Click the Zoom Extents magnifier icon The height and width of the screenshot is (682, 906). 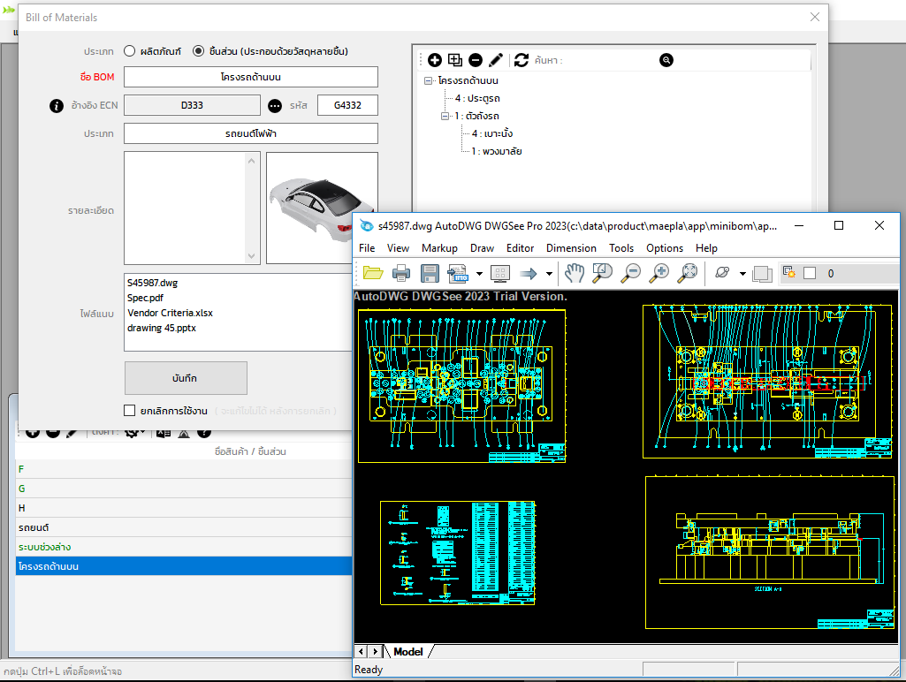pos(688,273)
